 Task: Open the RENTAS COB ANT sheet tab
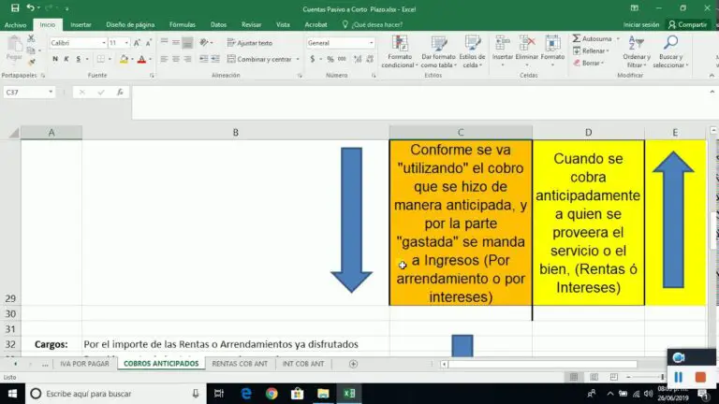tap(240, 363)
